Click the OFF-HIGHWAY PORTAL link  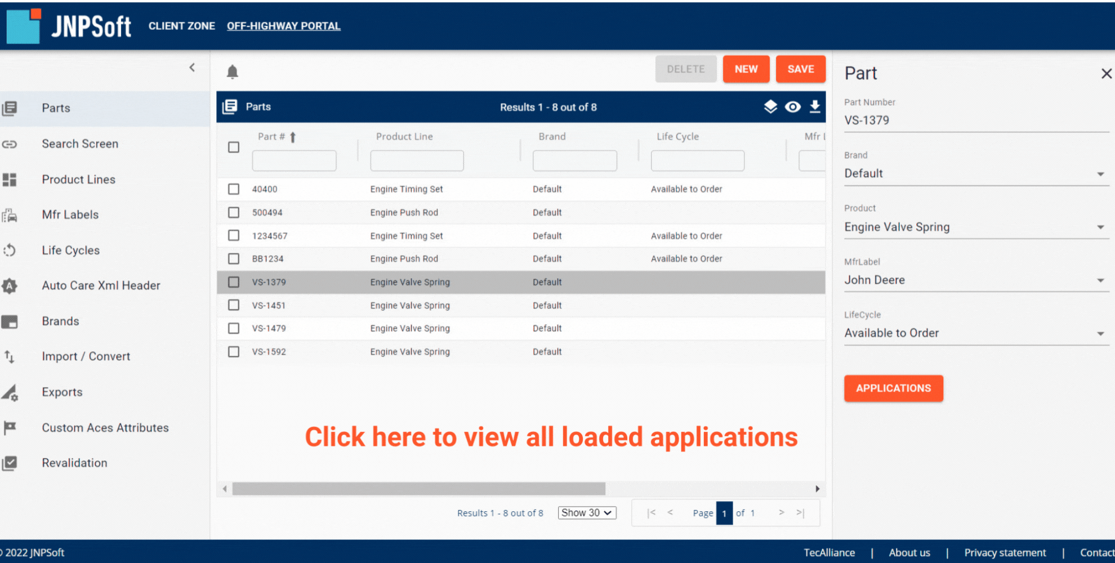point(283,26)
